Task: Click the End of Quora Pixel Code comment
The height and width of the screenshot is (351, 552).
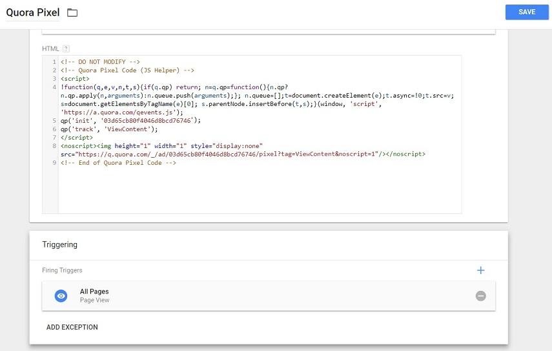Action: (118, 163)
